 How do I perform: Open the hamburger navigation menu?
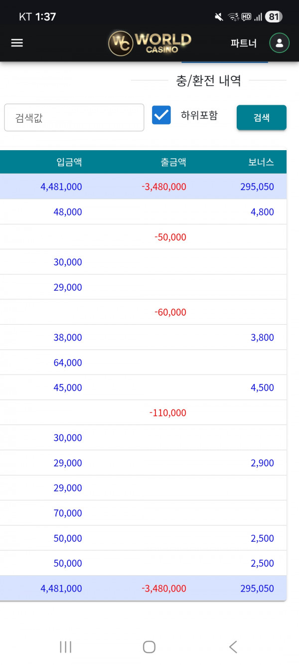tap(17, 43)
